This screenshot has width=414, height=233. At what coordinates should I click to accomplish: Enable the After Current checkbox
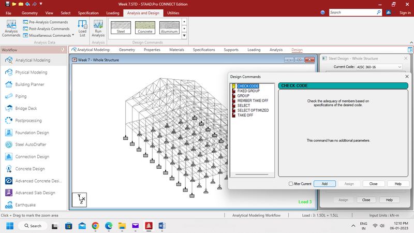pyautogui.click(x=291, y=184)
